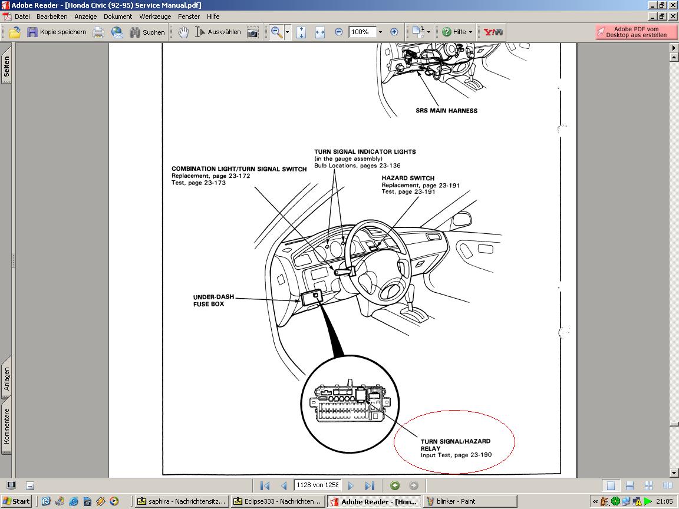The image size is (679, 509).
Task: Select the Hand tool
Action: click(183, 32)
